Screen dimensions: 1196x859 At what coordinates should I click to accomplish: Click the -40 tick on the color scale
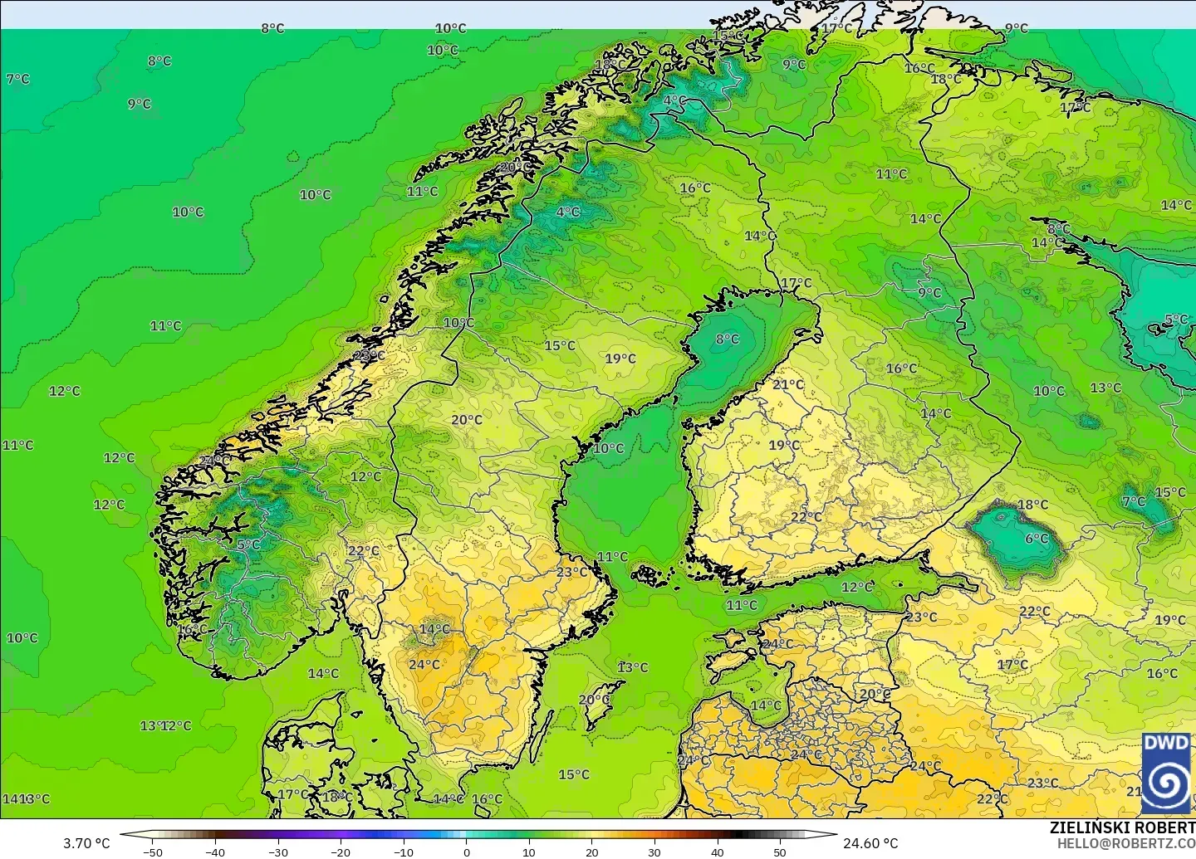[215, 852]
